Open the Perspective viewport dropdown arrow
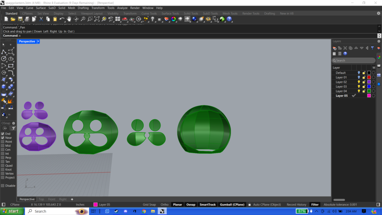 pos(38,41)
